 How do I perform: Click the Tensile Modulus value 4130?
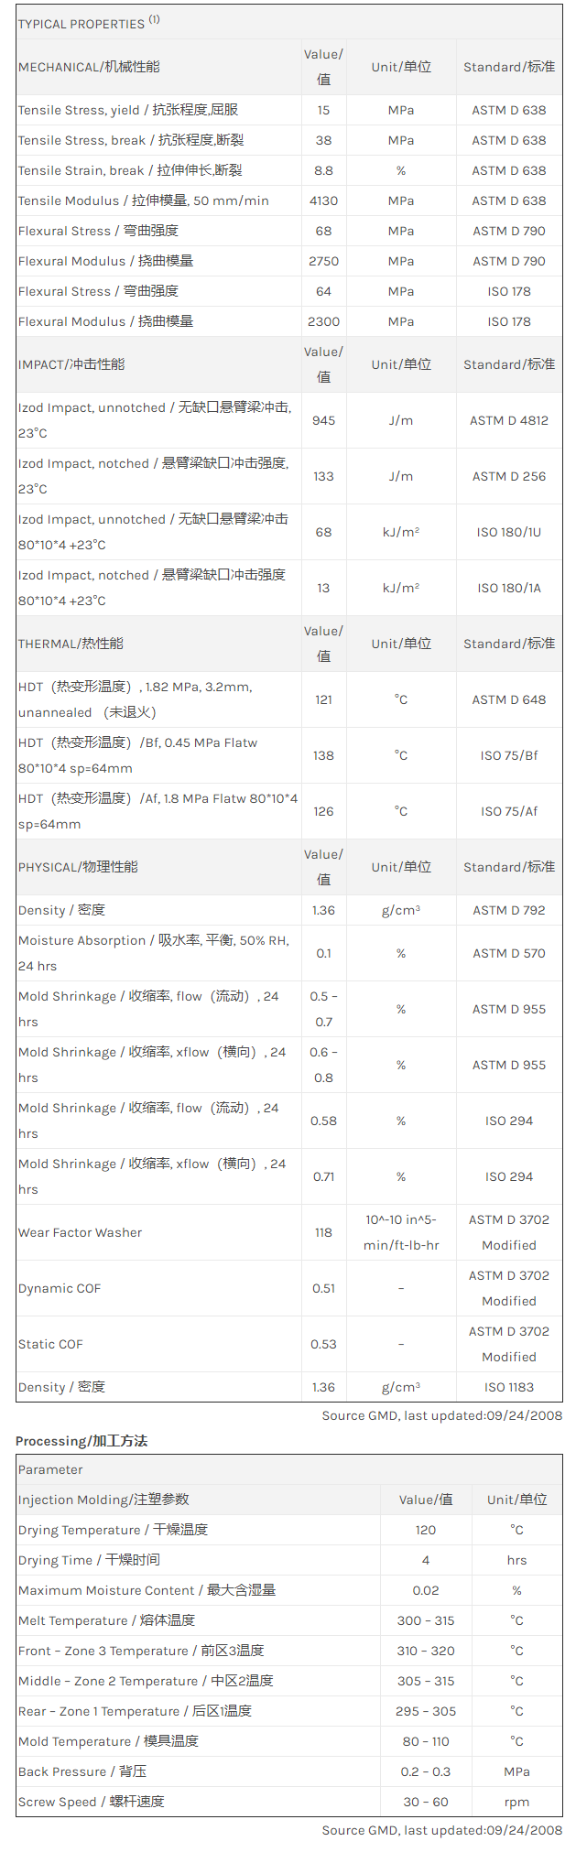323,200
